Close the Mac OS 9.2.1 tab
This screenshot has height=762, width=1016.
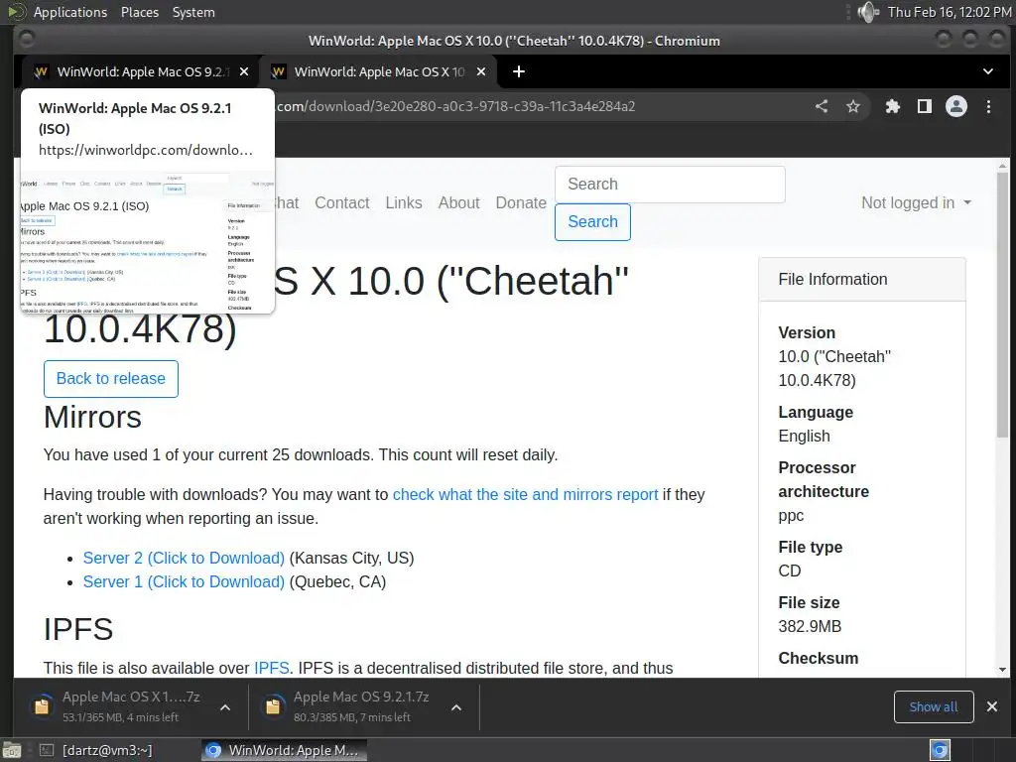(x=244, y=71)
